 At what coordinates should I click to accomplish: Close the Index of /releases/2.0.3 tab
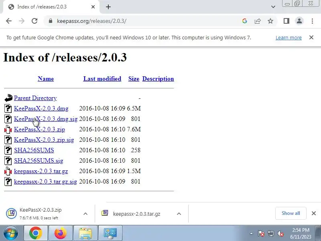click(93, 7)
